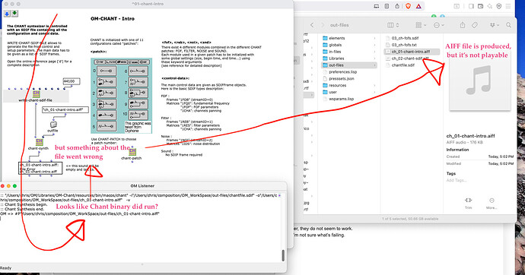Click the Brave VPN shield icon
Screen dimensions: 525x275
(499, 6)
